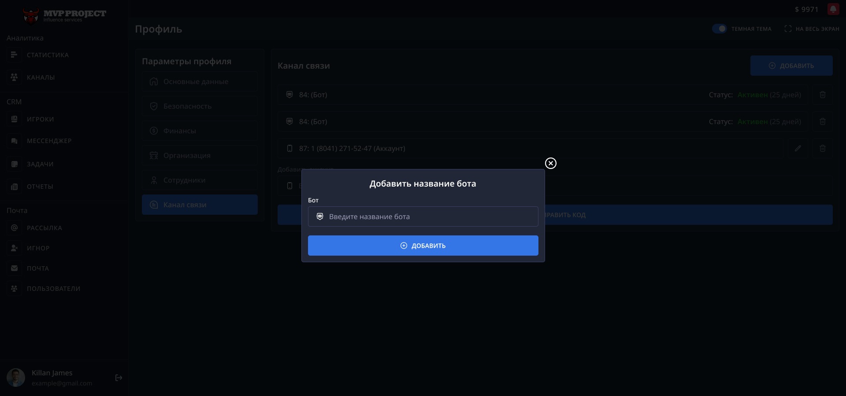Click the ДОБАВИТЬ button in Канал связи header

(x=791, y=66)
